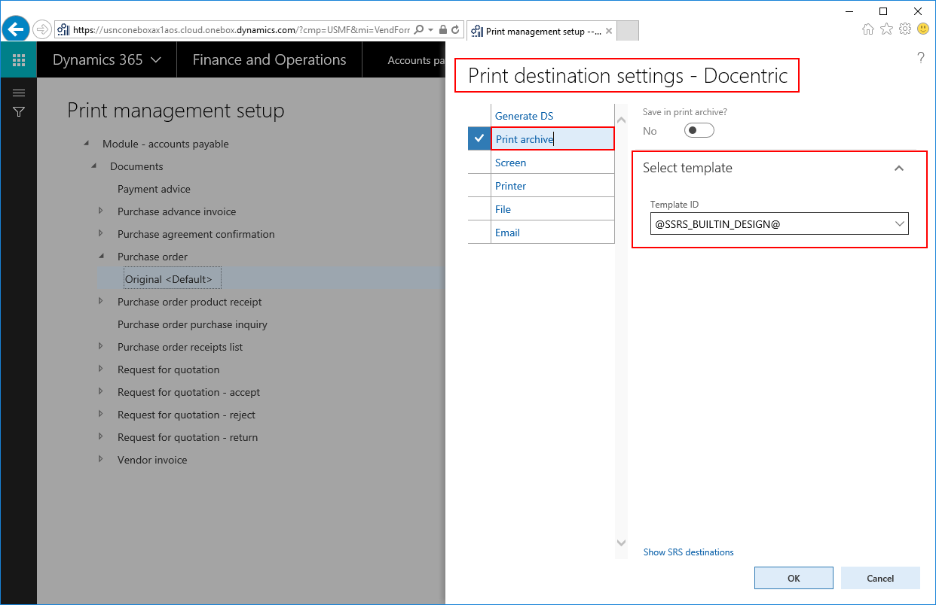
Task: Click the refresh icon in address bar
Action: tap(455, 30)
